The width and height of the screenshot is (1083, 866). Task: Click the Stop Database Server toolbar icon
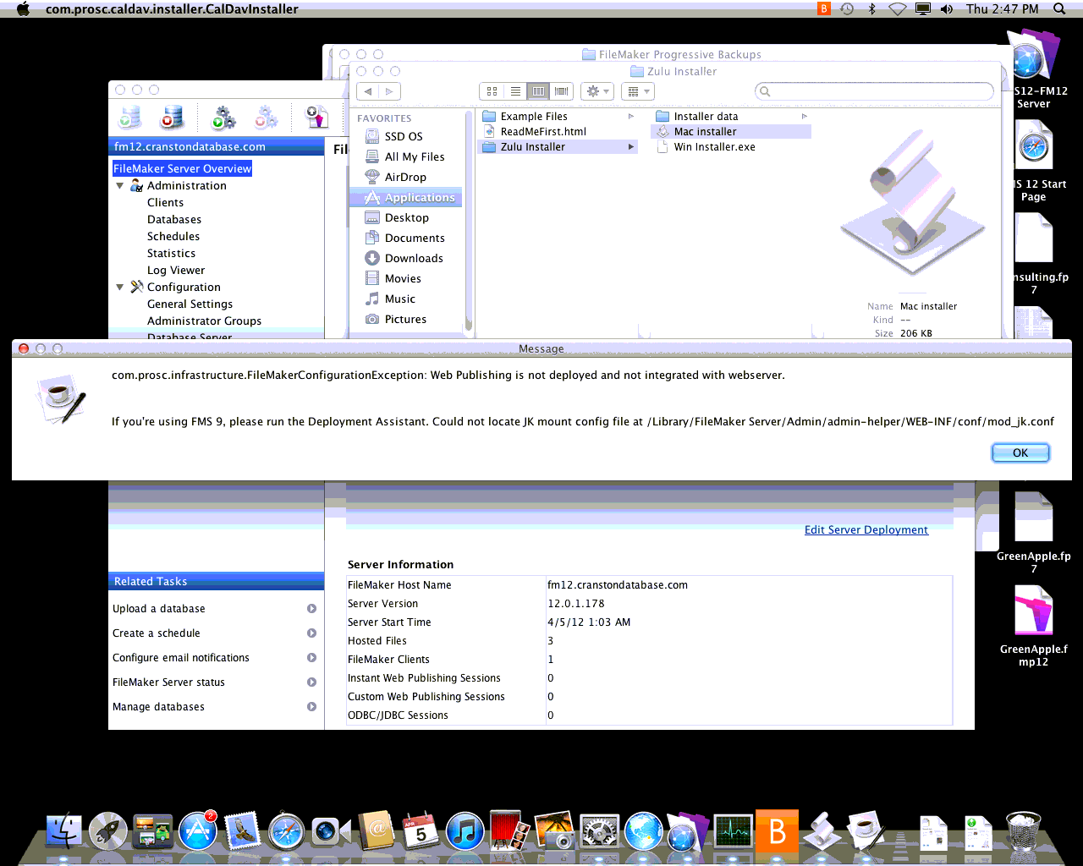tap(171, 118)
